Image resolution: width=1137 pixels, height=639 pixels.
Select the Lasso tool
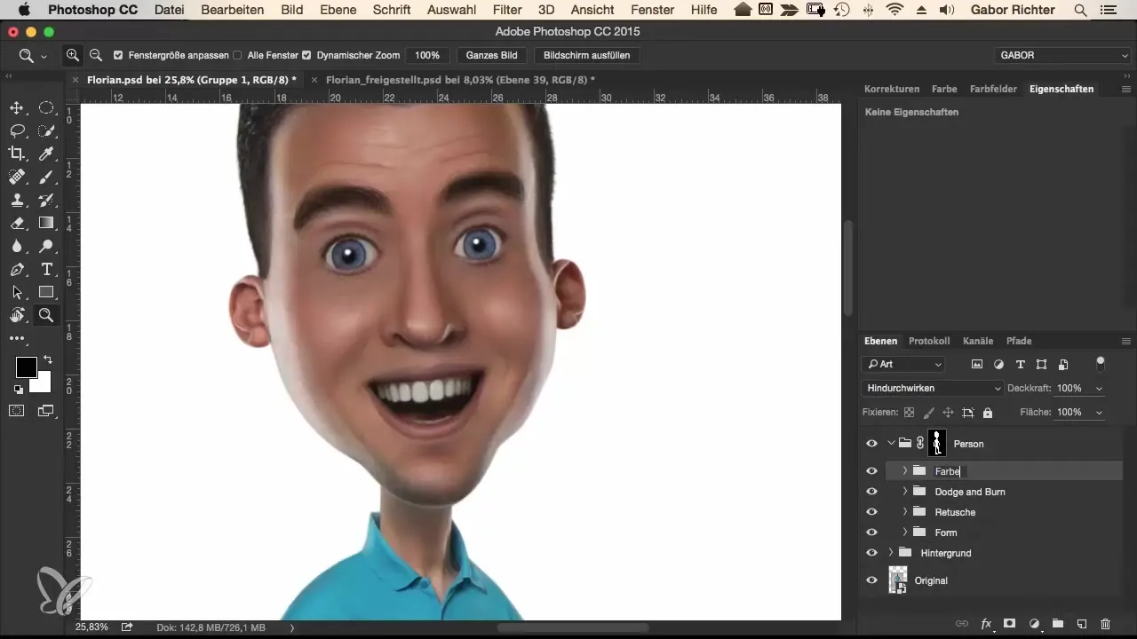[x=17, y=130]
